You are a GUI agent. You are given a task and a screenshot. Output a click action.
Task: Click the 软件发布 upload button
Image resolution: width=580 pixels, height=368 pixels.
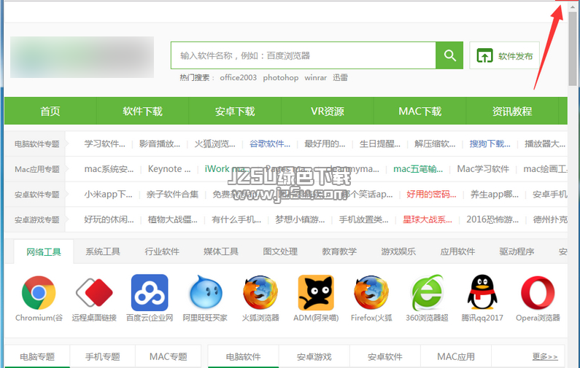(505, 55)
